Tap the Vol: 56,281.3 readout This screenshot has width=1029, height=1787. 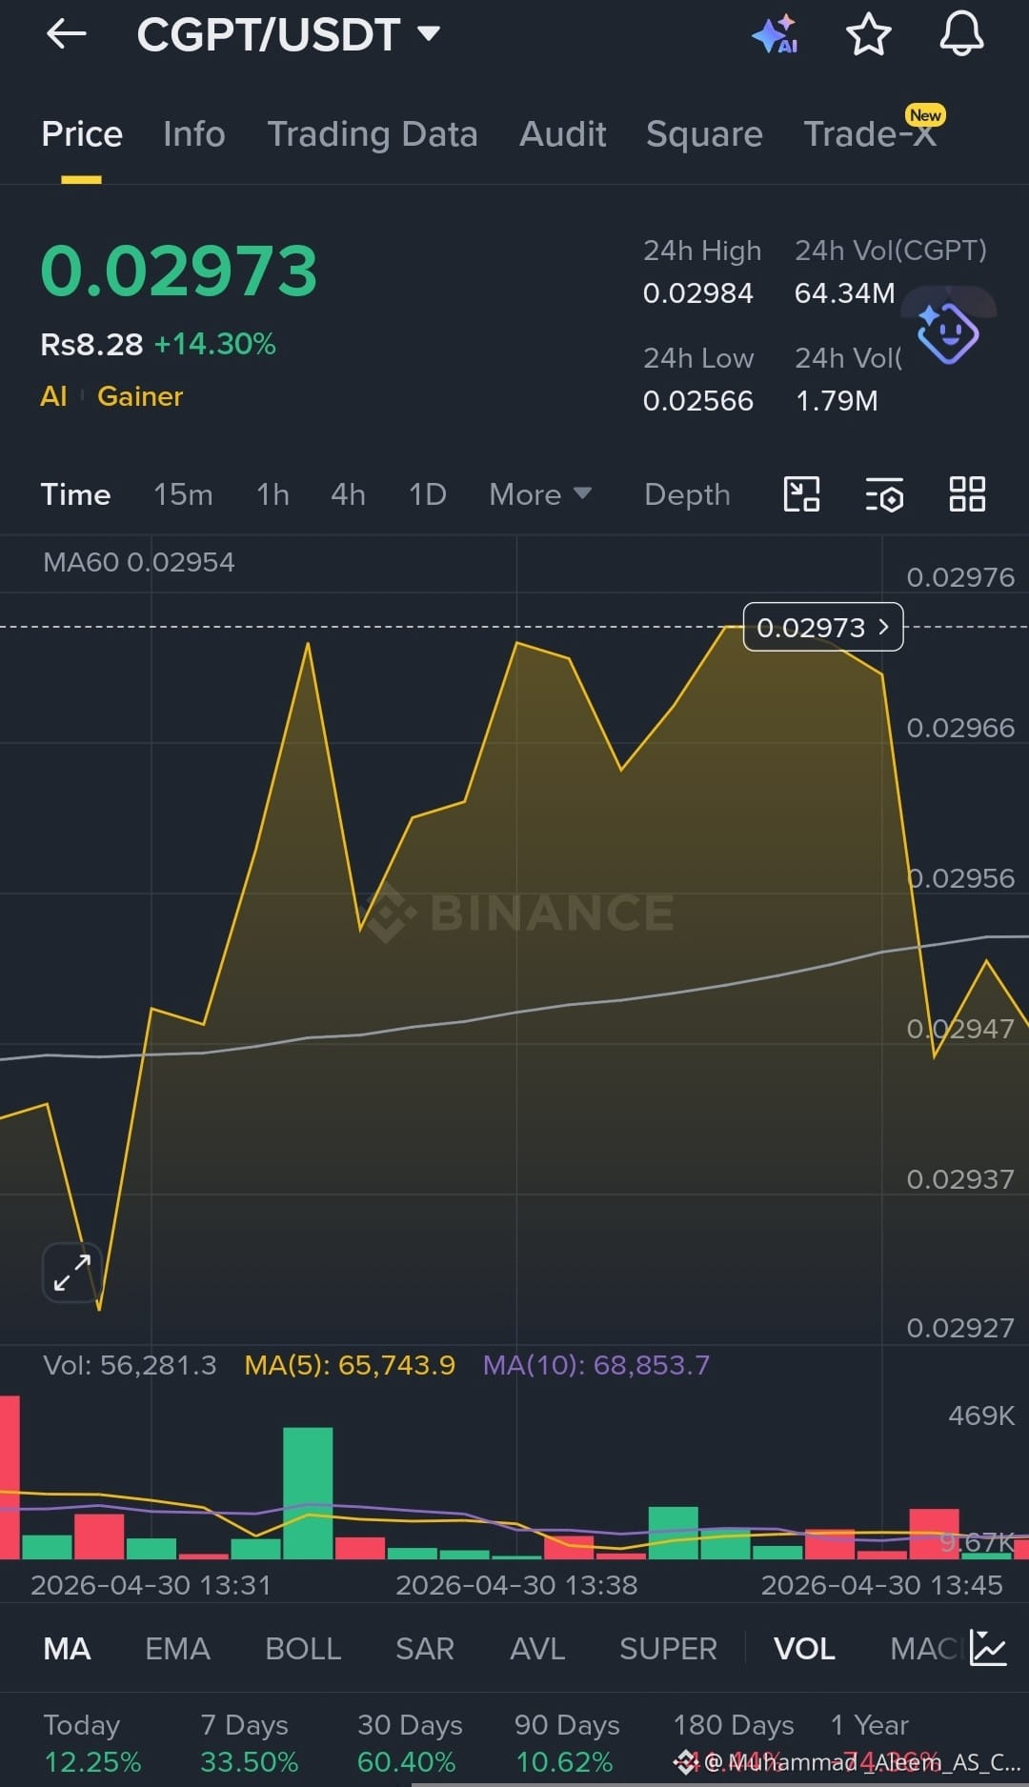tap(130, 1365)
